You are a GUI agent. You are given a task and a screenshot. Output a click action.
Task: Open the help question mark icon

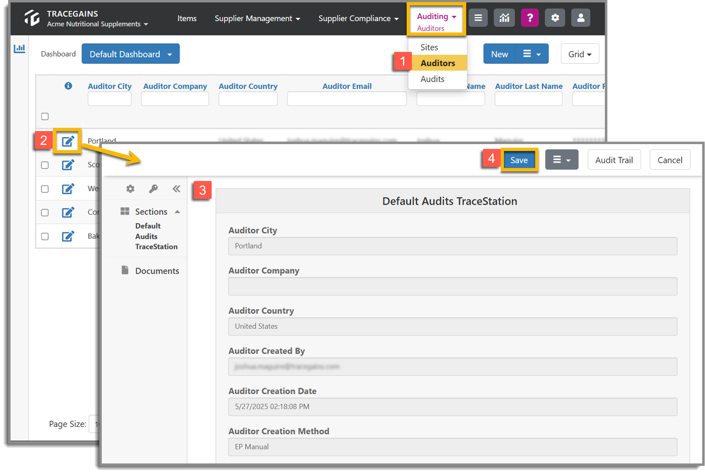point(529,18)
